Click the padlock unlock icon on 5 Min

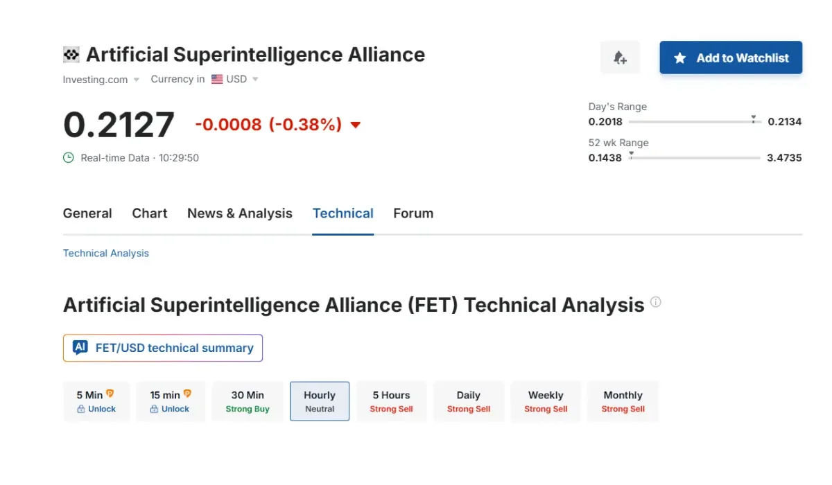(x=82, y=409)
